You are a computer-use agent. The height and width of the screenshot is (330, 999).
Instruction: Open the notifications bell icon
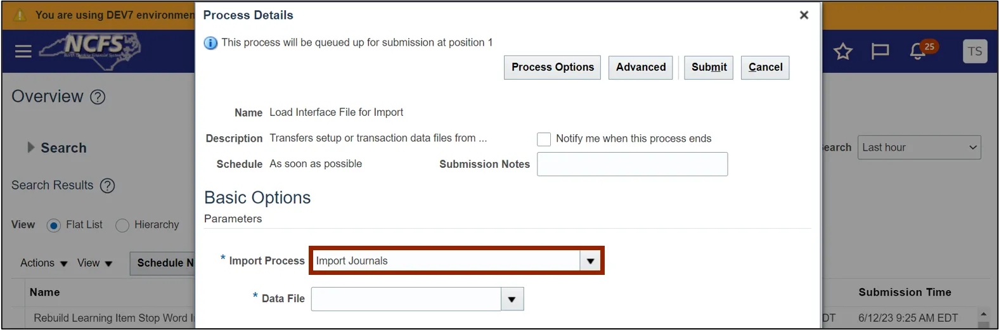click(x=917, y=51)
